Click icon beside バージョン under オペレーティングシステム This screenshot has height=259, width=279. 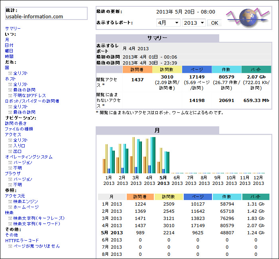coord(10,163)
